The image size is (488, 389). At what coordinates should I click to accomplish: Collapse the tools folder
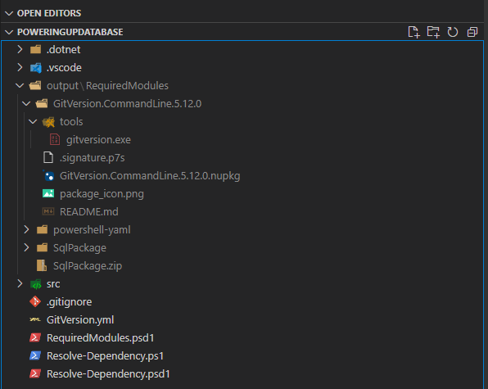click(33, 121)
